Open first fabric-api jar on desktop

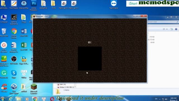[x=64, y=4]
